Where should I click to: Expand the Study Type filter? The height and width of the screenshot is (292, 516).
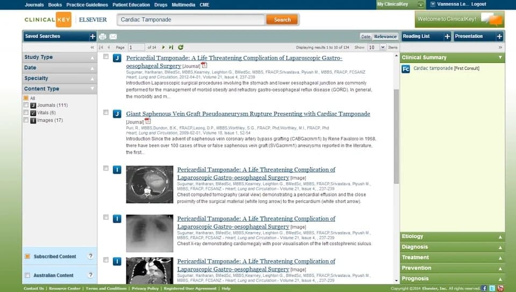(60, 58)
